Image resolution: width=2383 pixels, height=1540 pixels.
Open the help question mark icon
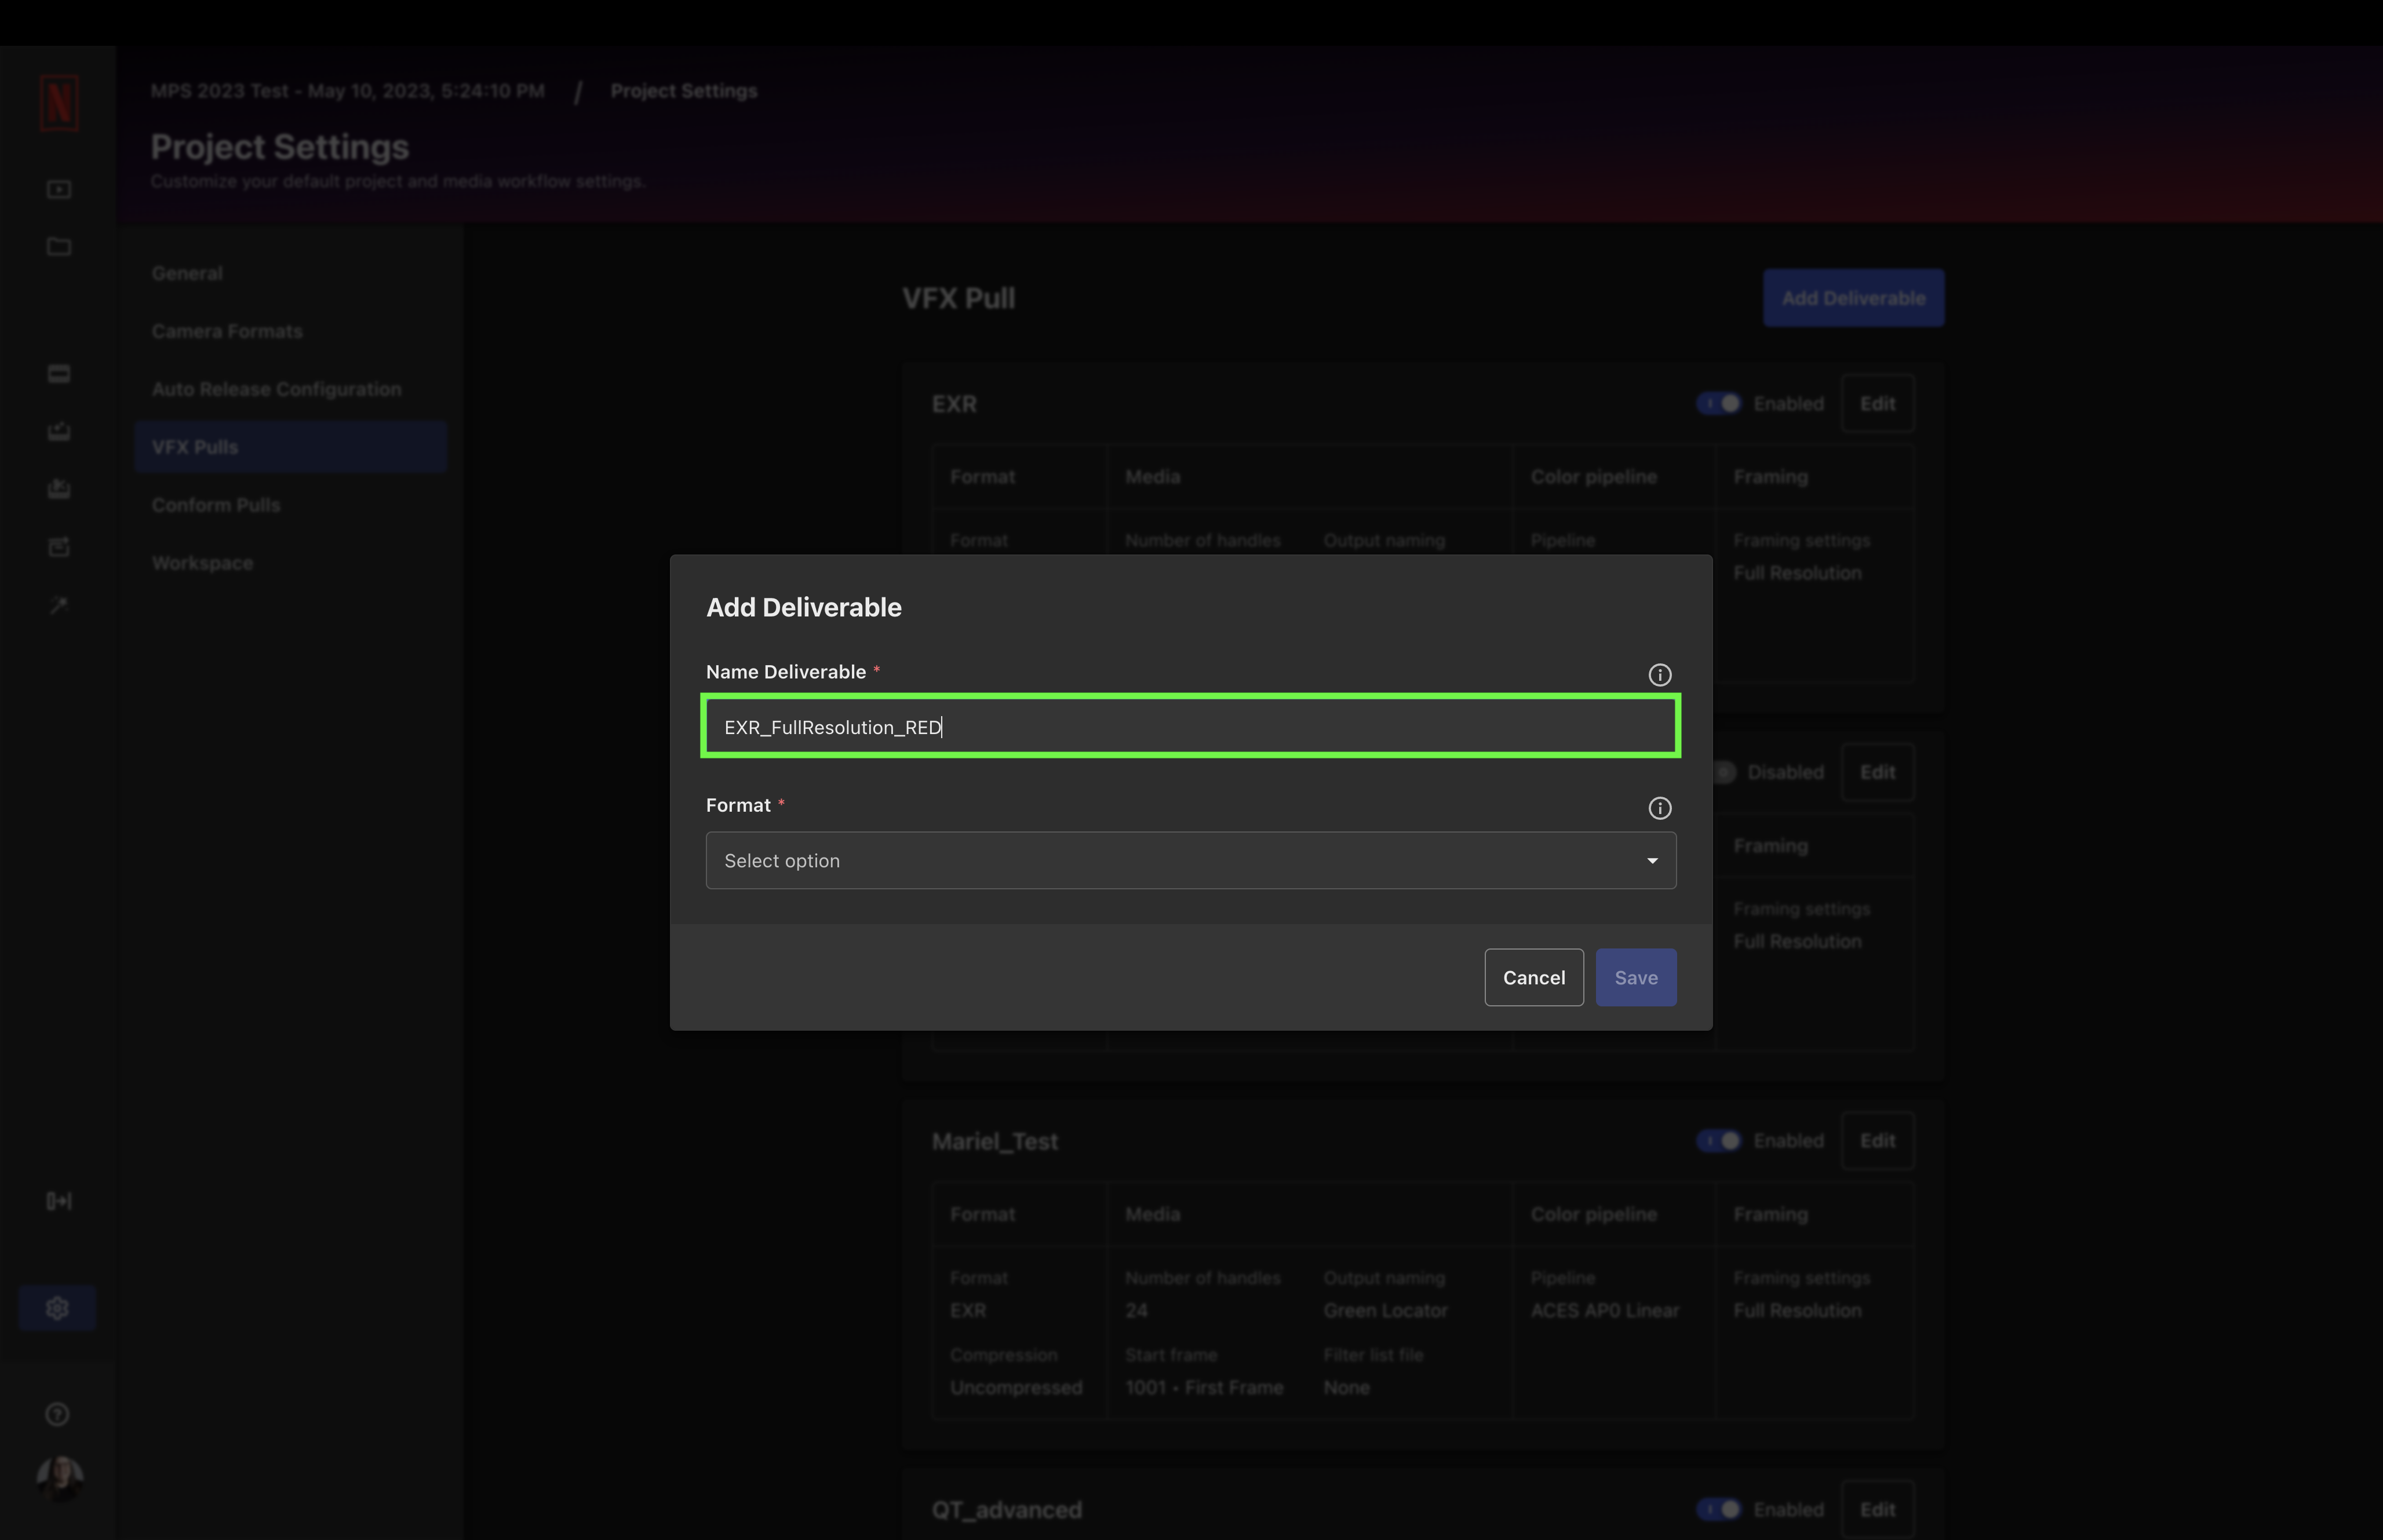point(58,1414)
